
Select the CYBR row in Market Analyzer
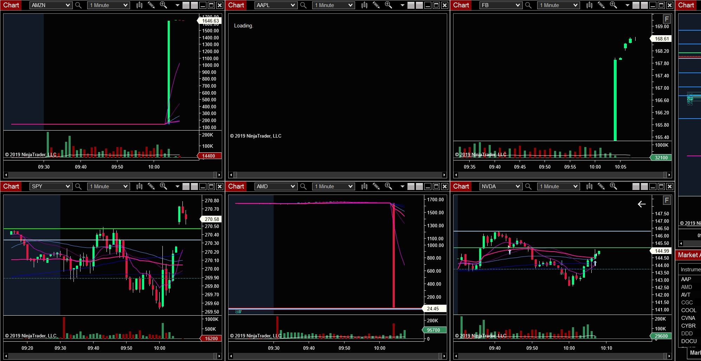[690, 326]
